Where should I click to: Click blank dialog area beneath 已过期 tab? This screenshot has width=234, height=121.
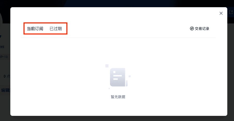click(56, 49)
